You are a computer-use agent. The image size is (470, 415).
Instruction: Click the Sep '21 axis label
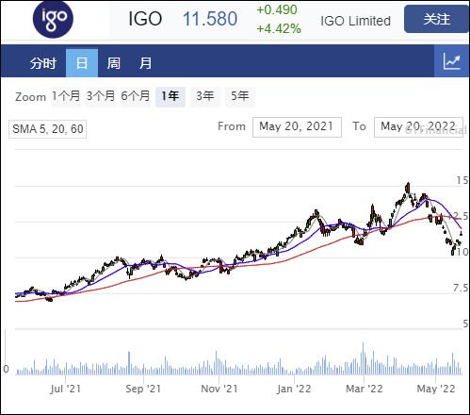(143, 389)
